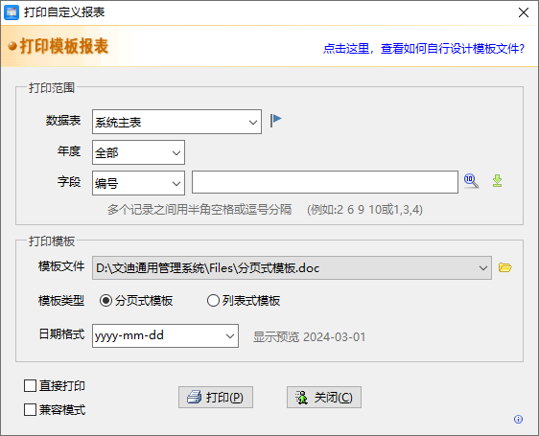
Task: Click the application icon in title bar
Action: [x=11, y=12]
